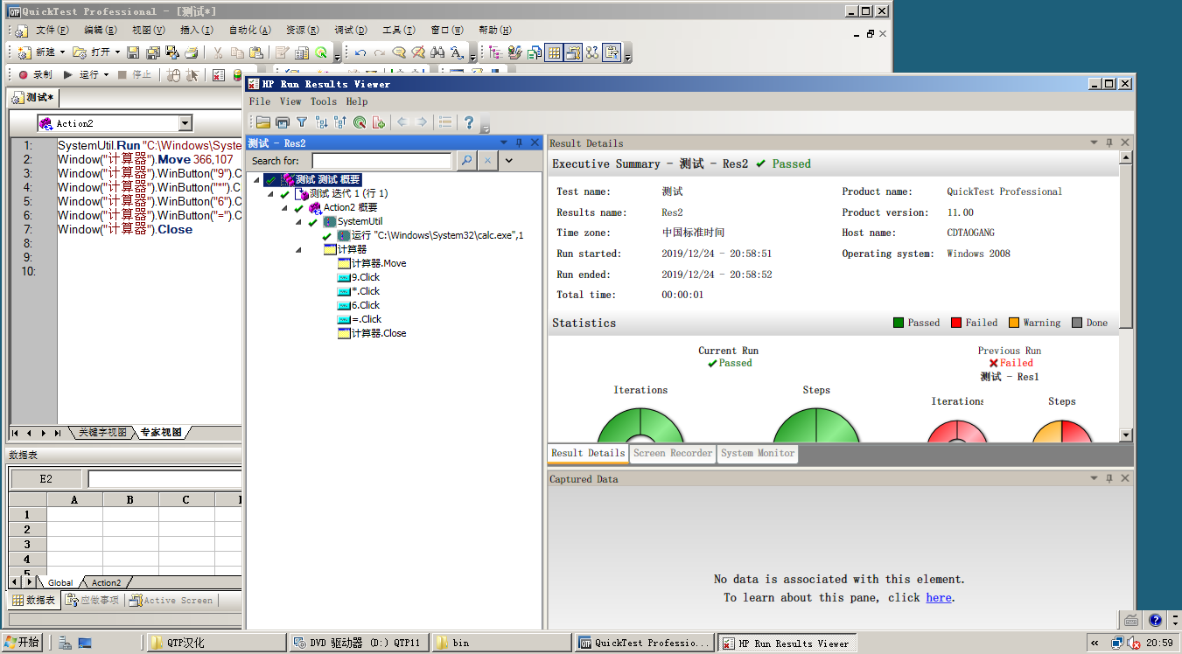Click the clear search X button

(x=487, y=161)
